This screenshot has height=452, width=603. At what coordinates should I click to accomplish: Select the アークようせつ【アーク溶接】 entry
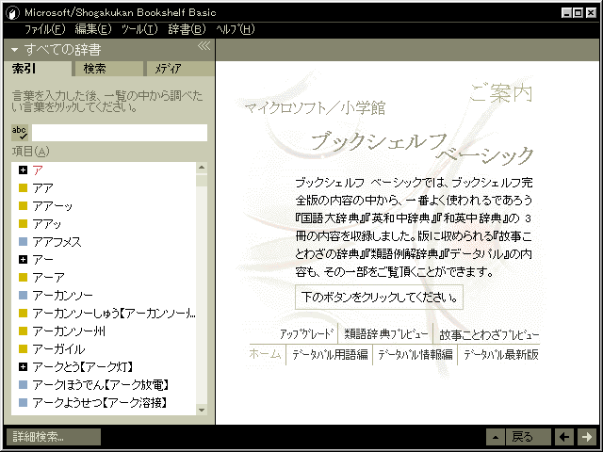100,402
